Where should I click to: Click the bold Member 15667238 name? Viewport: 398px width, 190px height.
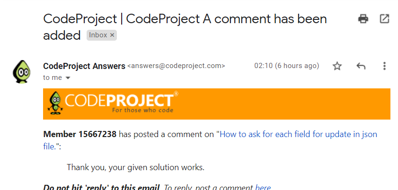[x=80, y=134]
